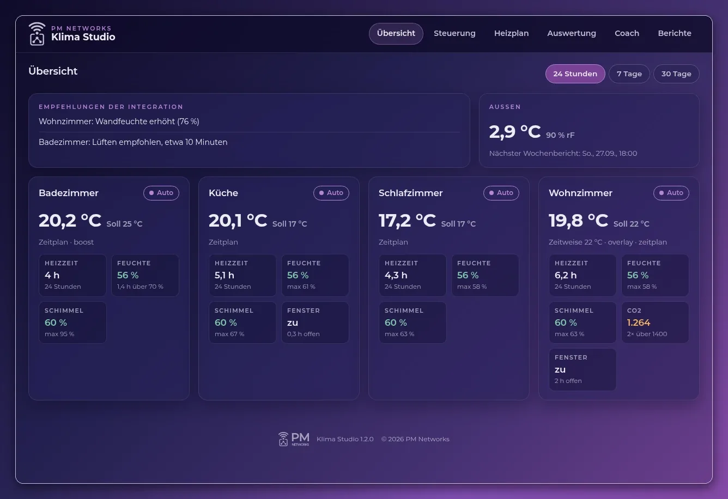The image size is (728, 499).
Task: Switch to the Auswertung tab
Action: [x=572, y=34]
